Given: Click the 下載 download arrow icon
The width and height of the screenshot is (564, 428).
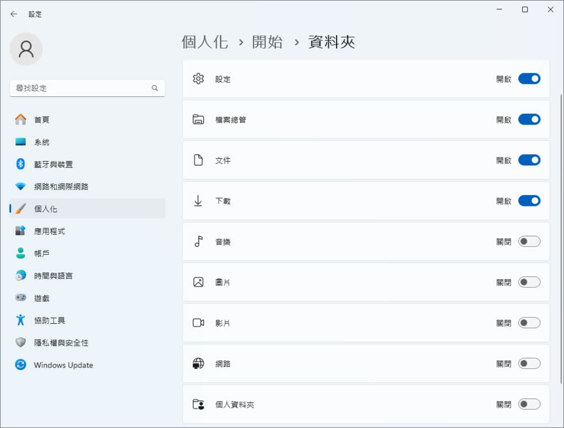Looking at the screenshot, I should coord(198,201).
